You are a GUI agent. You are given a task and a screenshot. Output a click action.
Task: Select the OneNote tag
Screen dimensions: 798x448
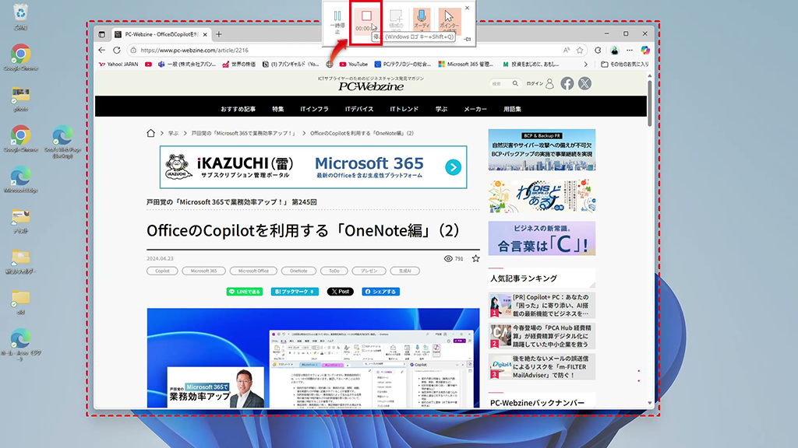click(x=298, y=271)
